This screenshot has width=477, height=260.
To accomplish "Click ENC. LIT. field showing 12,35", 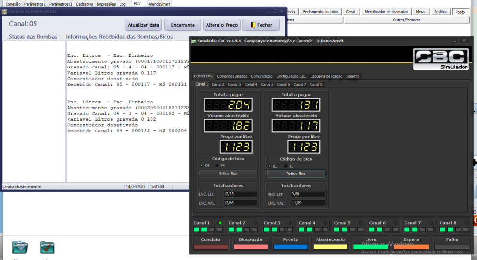I will 240,194.
